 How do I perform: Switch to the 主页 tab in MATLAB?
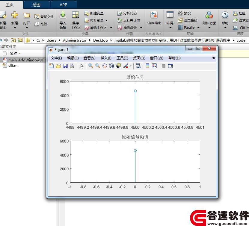tap(10, 5)
